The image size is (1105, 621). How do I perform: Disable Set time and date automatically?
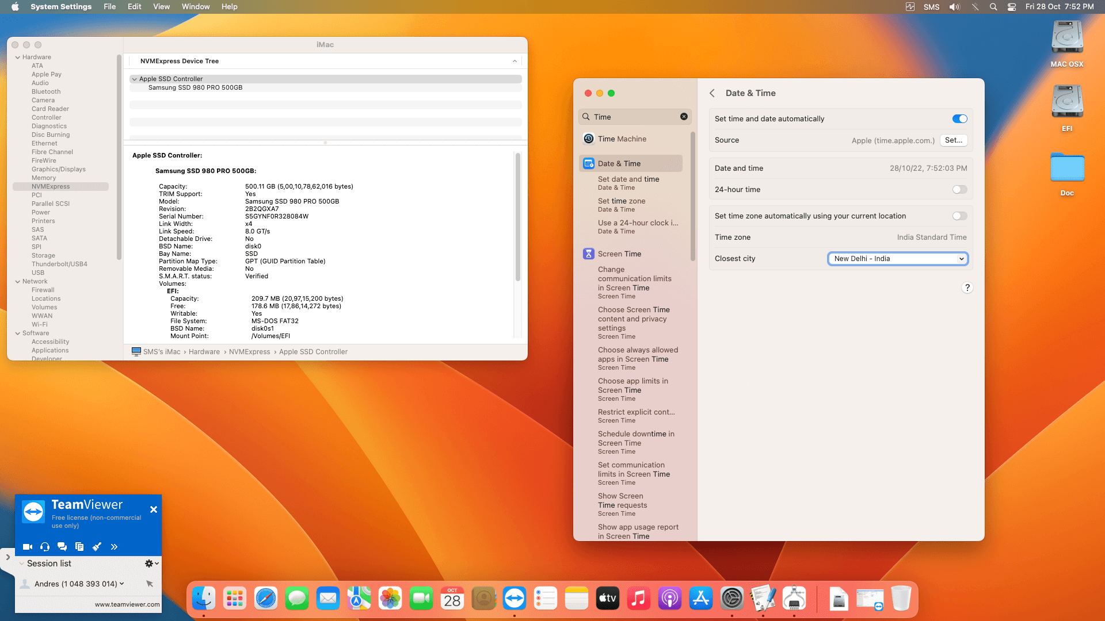tap(959, 119)
